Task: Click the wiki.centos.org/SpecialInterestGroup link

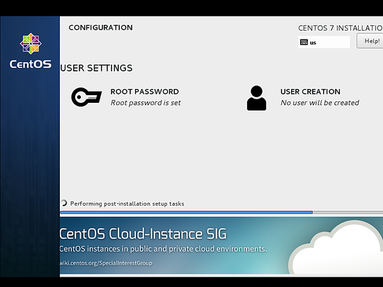Action: click(x=106, y=263)
